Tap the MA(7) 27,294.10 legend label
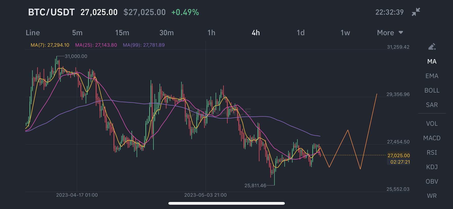453x209 pixels. [x=50, y=45]
